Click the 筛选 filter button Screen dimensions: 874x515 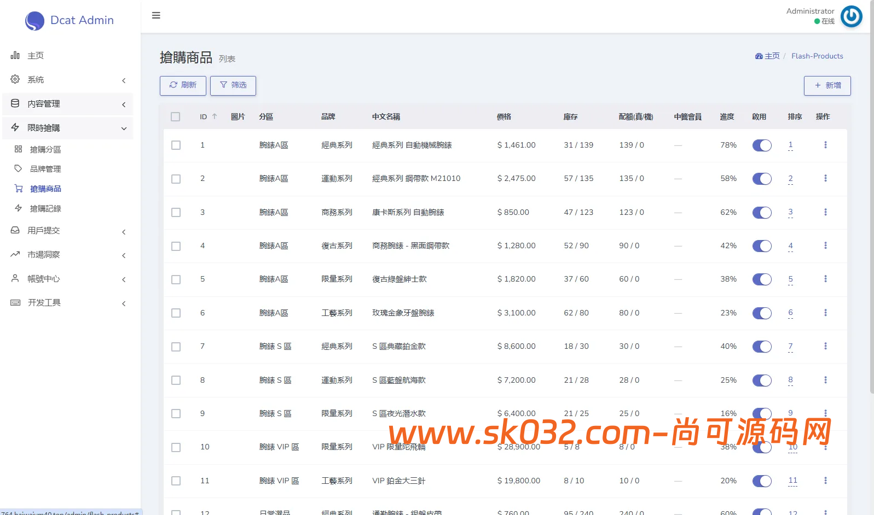coord(233,85)
